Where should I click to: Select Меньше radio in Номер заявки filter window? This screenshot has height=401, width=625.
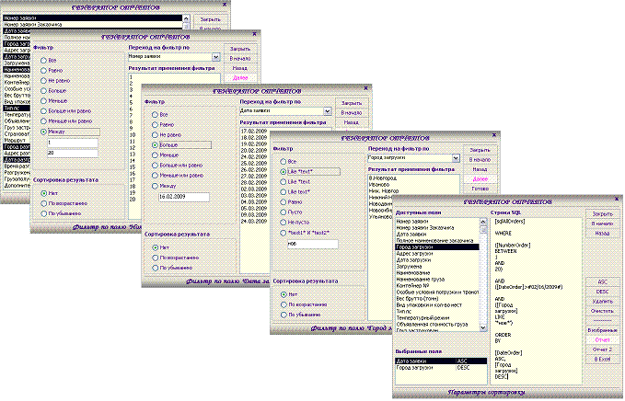tap(43, 101)
